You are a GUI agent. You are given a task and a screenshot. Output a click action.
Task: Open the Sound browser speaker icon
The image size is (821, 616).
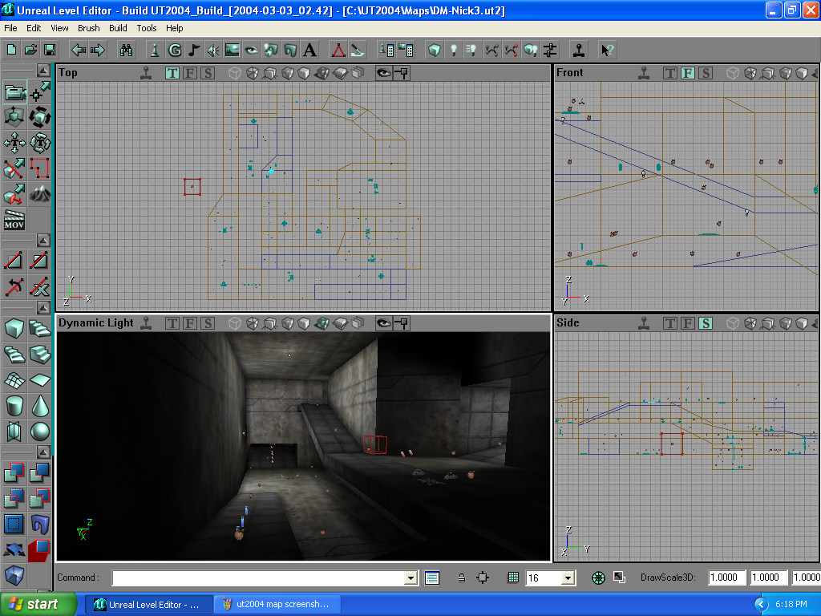point(212,51)
